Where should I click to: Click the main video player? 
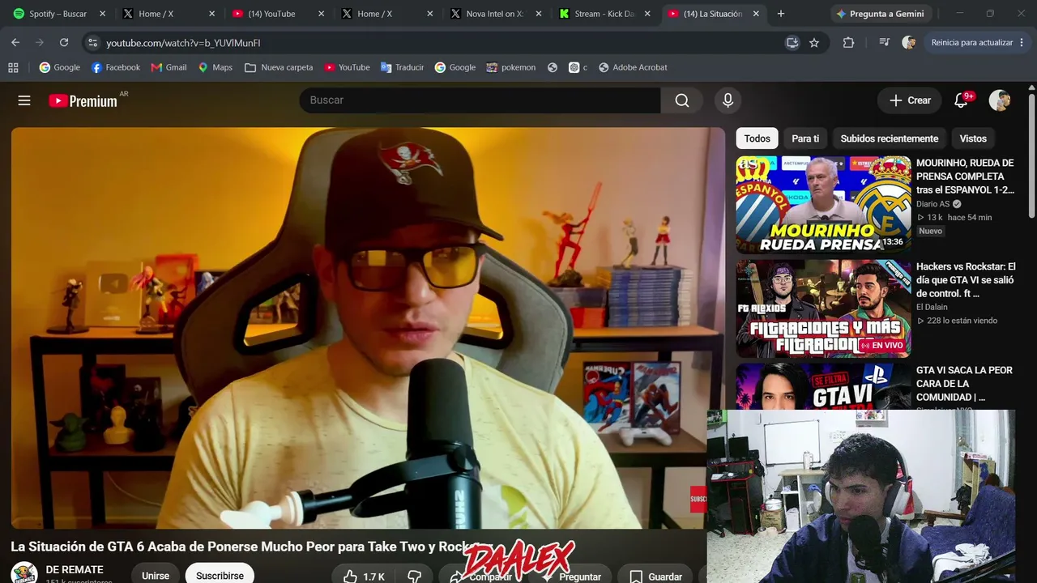coord(368,328)
